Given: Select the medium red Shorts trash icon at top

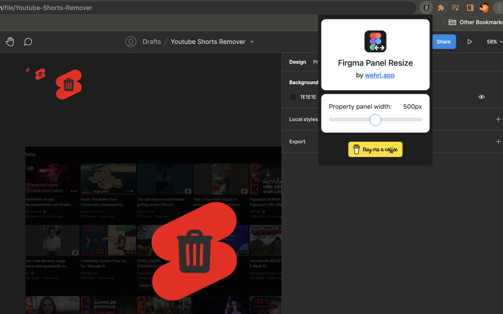Looking at the screenshot, I should tap(69, 84).
